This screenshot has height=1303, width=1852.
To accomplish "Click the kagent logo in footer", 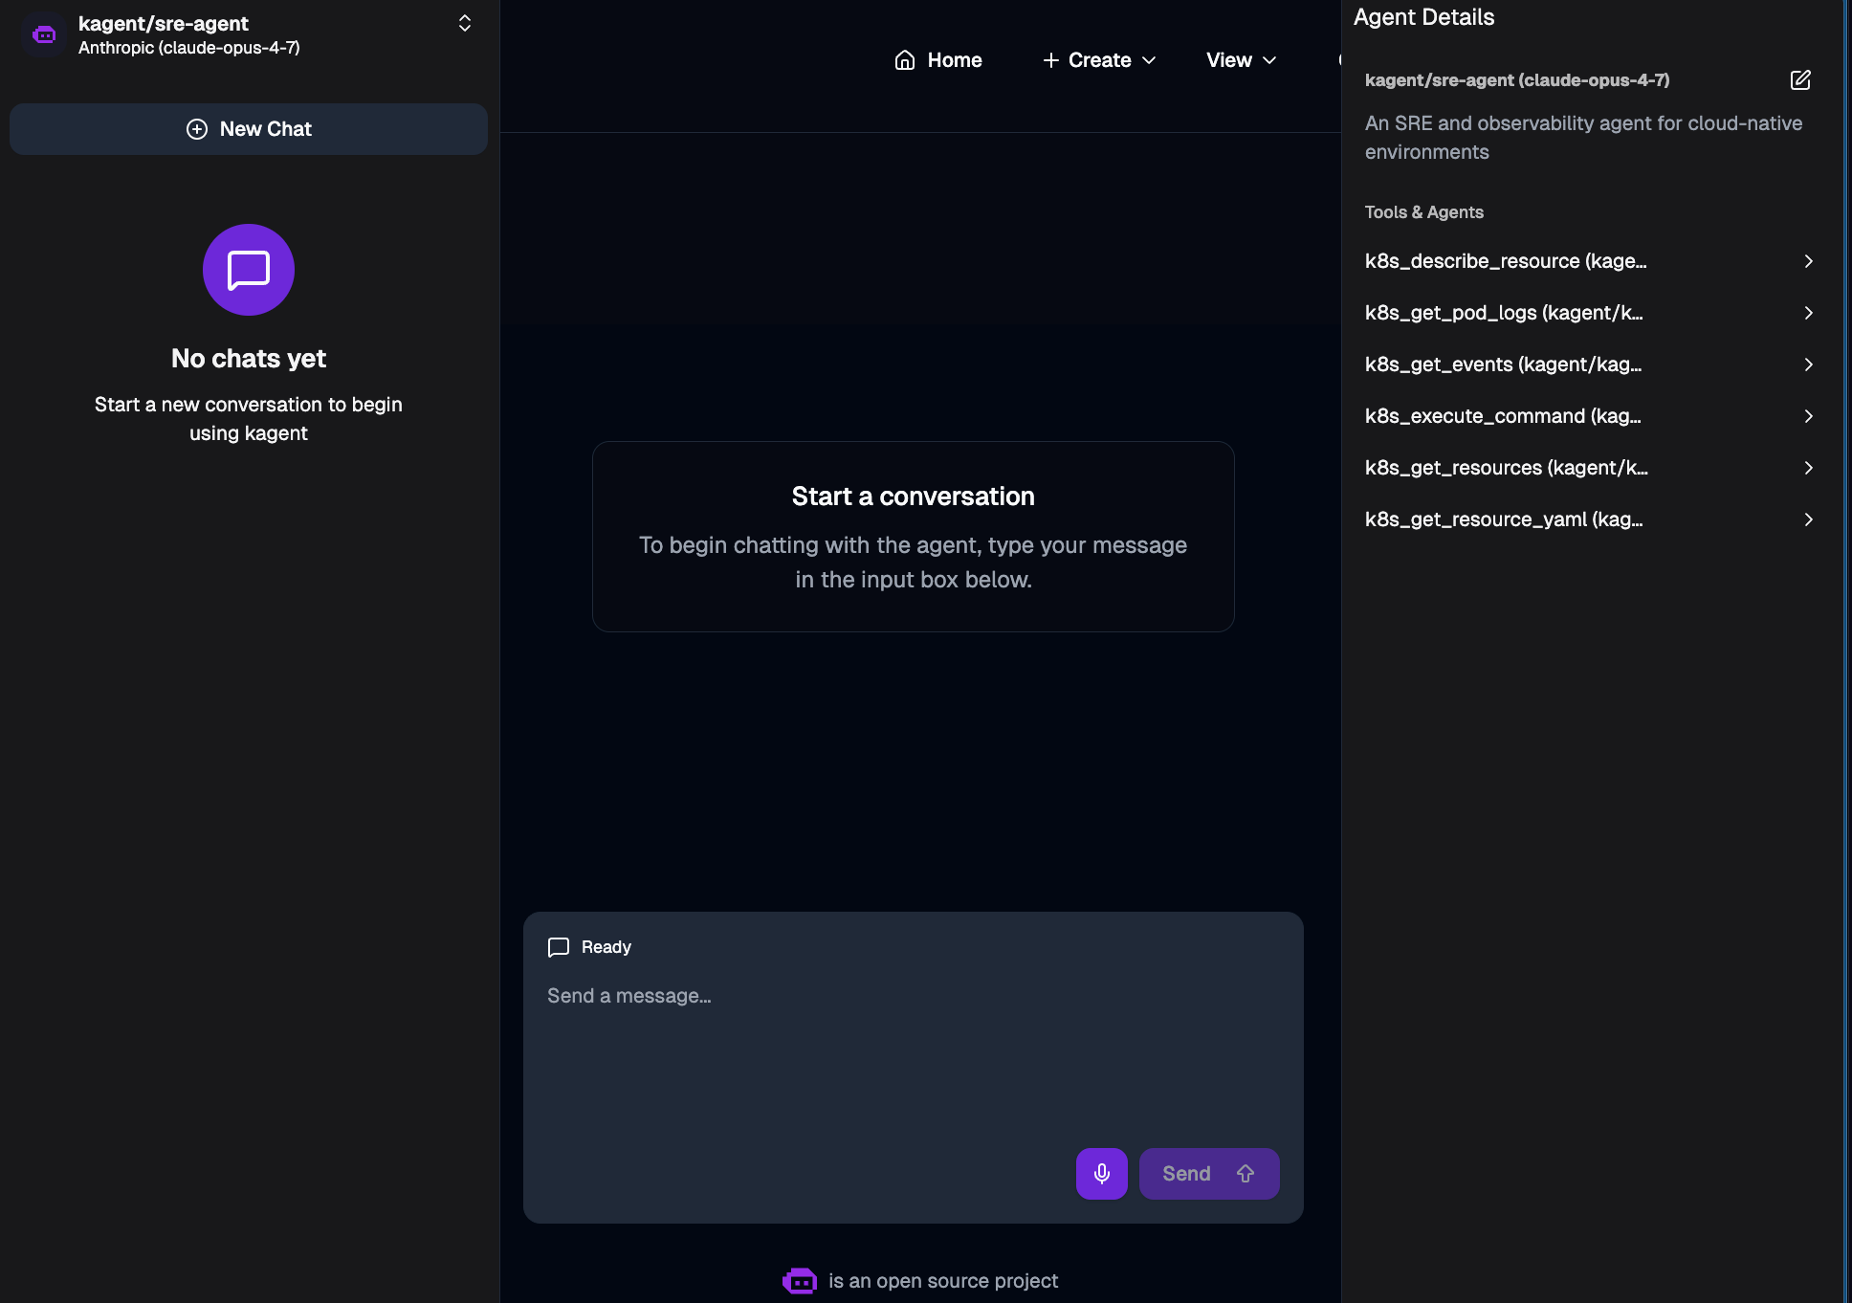I will (x=799, y=1280).
